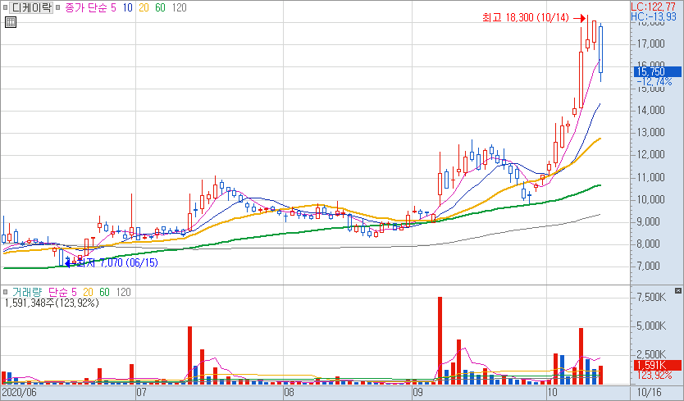
Task: Click the 11,000 price axis label
Action: tap(651, 177)
